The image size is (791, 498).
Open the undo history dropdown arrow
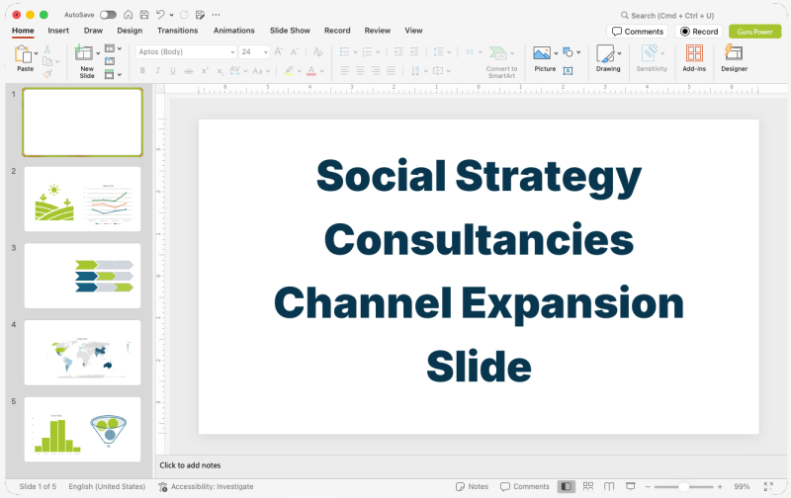point(171,15)
